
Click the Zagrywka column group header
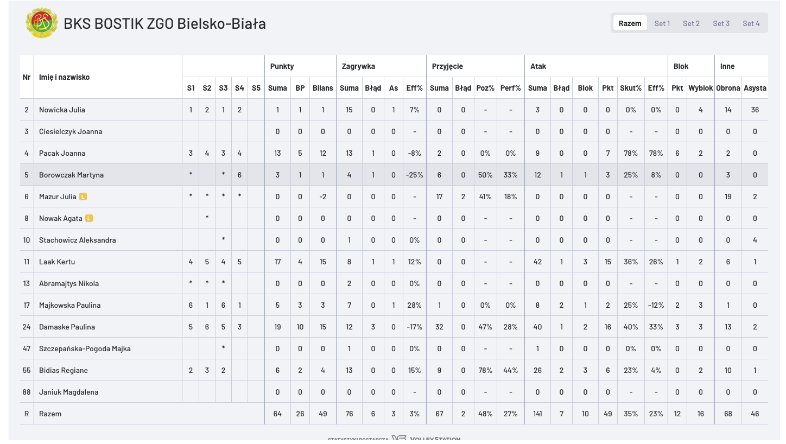click(358, 66)
